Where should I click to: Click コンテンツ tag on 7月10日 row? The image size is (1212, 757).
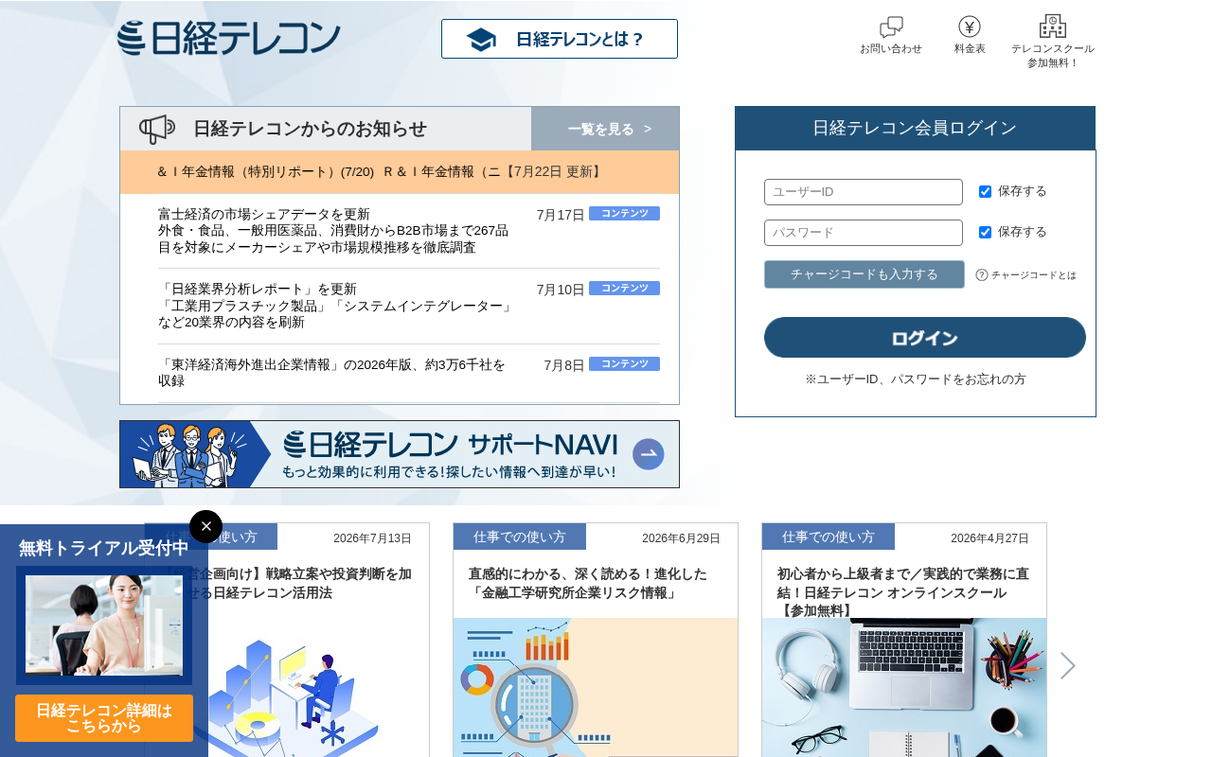tap(624, 289)
